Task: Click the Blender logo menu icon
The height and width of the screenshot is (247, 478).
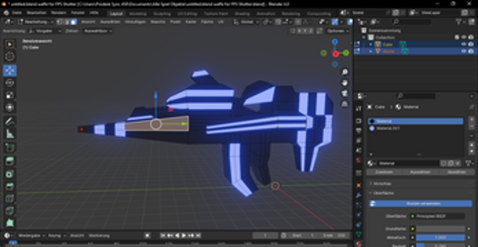Action: pyautogui.click(x=6, y=13)
